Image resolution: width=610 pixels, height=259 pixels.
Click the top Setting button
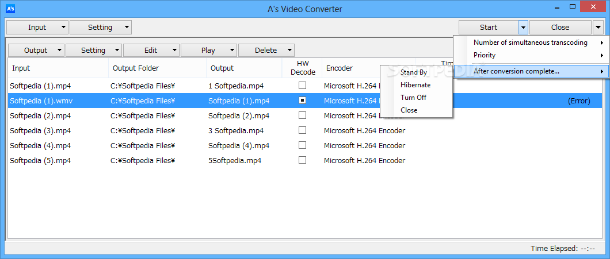100,27
